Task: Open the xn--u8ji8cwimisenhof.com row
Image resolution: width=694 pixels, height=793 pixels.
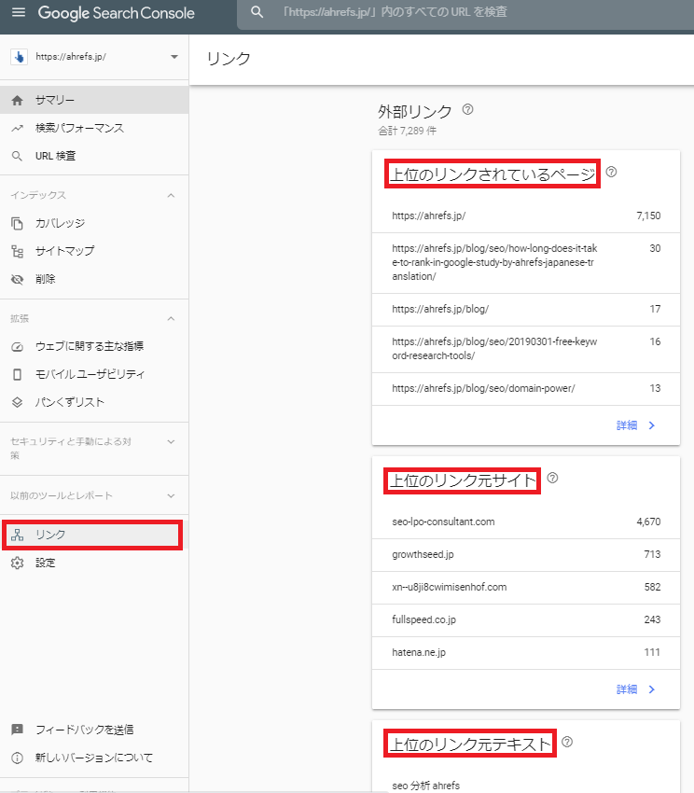Action: point(526,587)
